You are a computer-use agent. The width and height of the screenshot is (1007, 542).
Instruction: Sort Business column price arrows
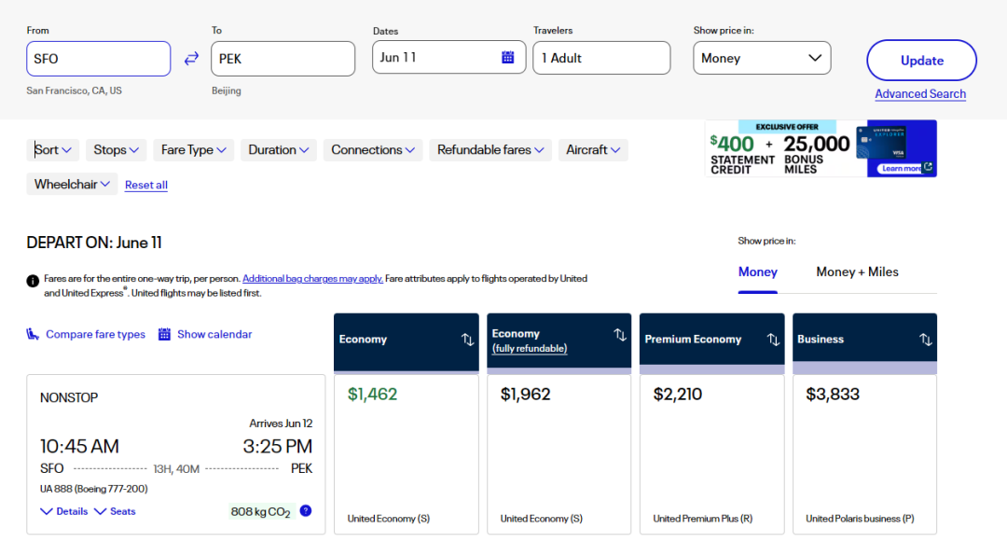click(926, 340)
